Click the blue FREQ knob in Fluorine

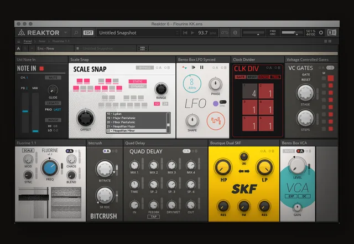(50, 168)
